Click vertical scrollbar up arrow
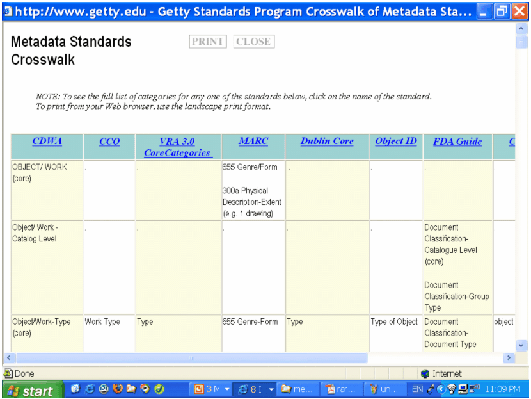531x399 pixels. [x=521, y=28]
